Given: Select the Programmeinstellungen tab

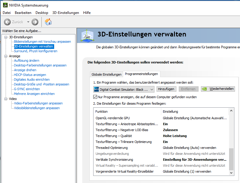Looking at the screenshot, I should (x=141, y=74).
